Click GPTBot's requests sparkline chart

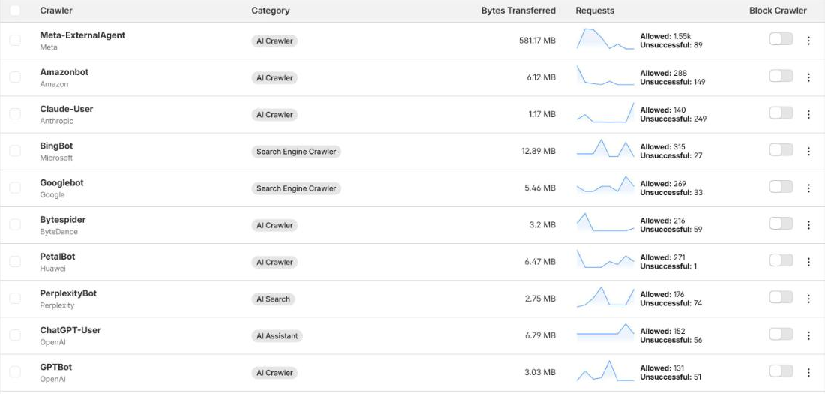pyautogui.click(x=605, y=371)
